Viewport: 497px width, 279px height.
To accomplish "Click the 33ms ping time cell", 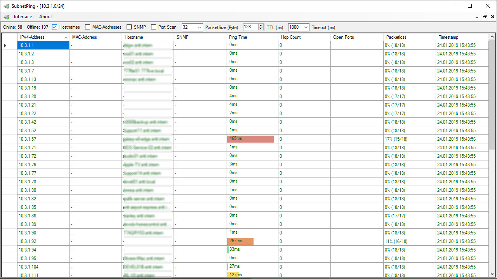I will [252, 250].
